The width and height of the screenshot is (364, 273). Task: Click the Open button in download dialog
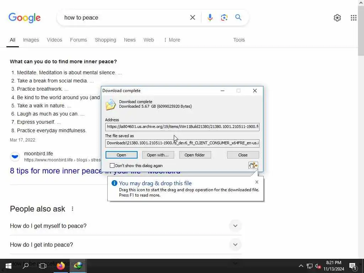(x=122, y=155)
